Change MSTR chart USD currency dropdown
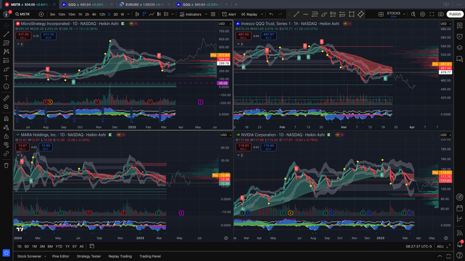 pos(225,24)
